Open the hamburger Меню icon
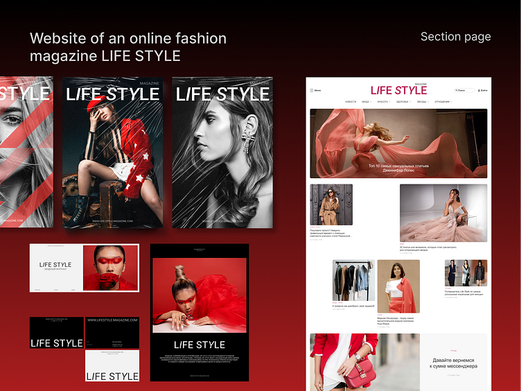 [312, 90]
